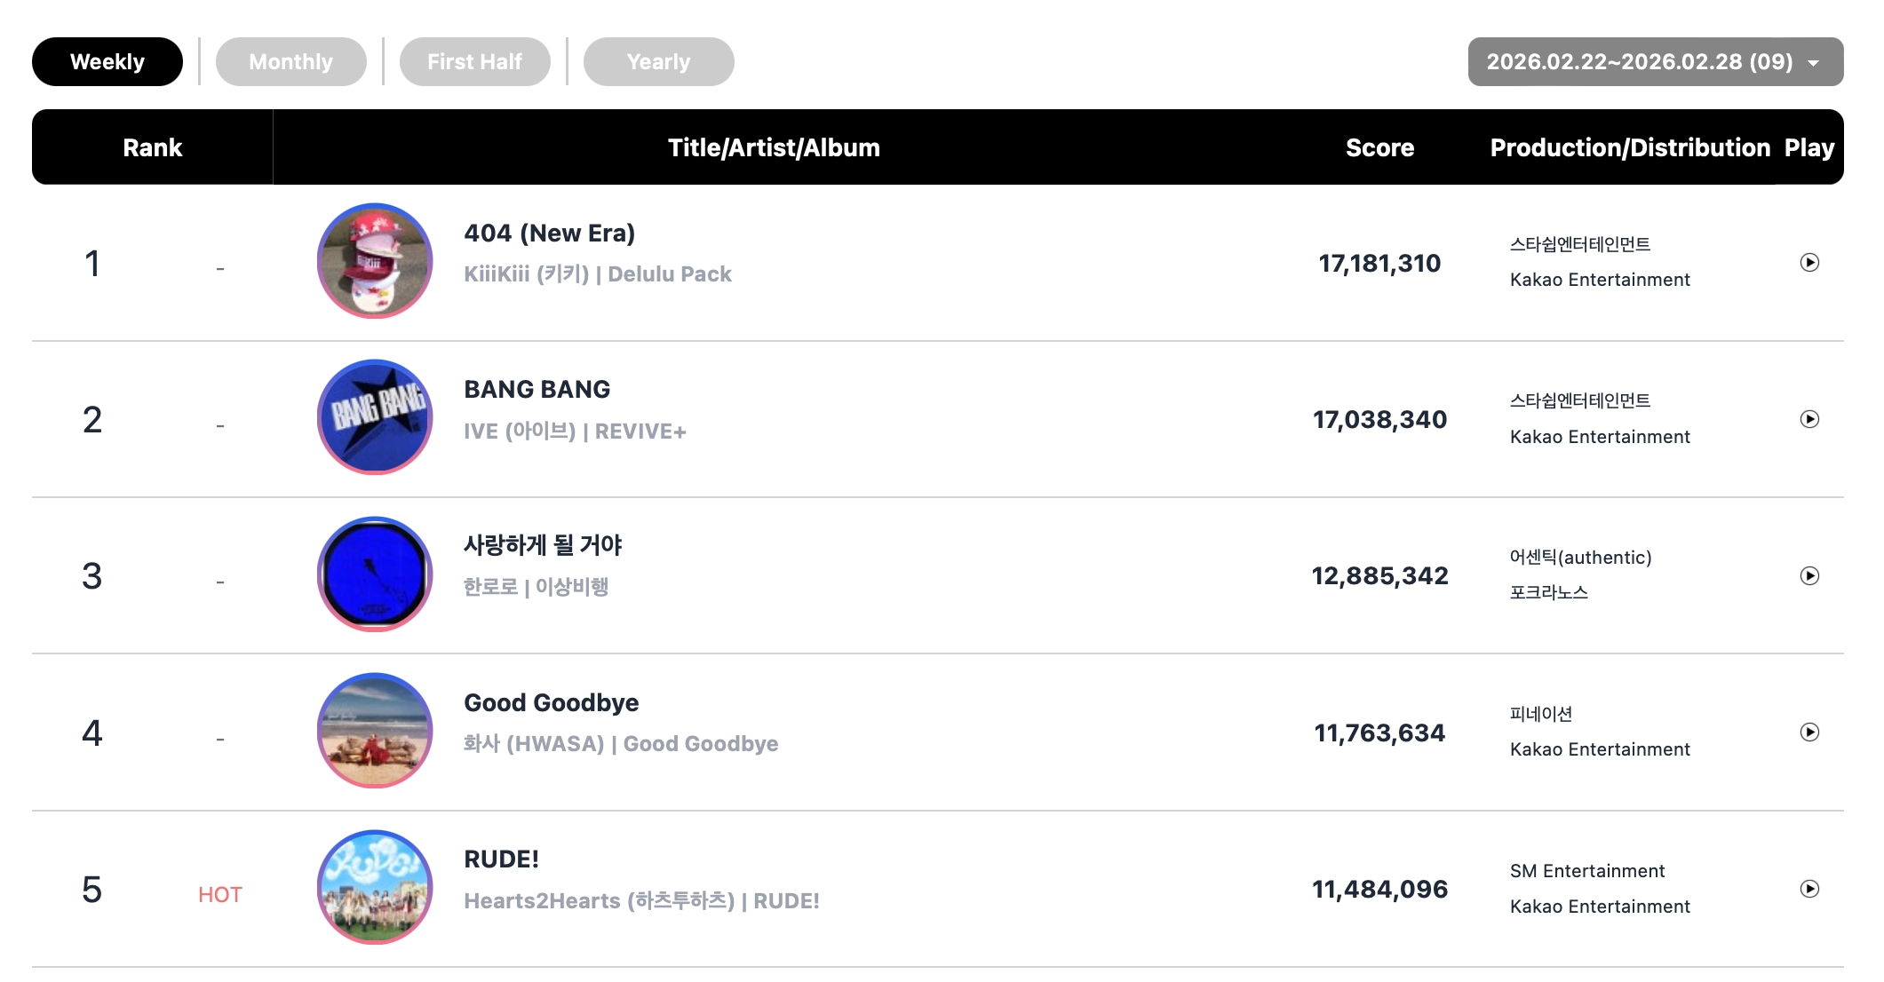Select the Weekly chart tab
Image resolution: width=1884 pixels, height=982 pixels.
click(x=107, y=62)
